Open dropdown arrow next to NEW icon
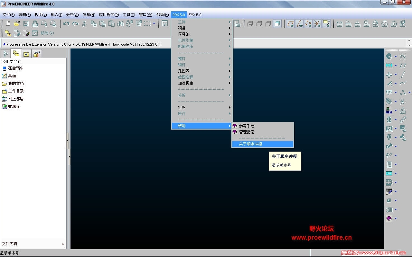This screenshot has width=412, height=257. tap(396, 111)
